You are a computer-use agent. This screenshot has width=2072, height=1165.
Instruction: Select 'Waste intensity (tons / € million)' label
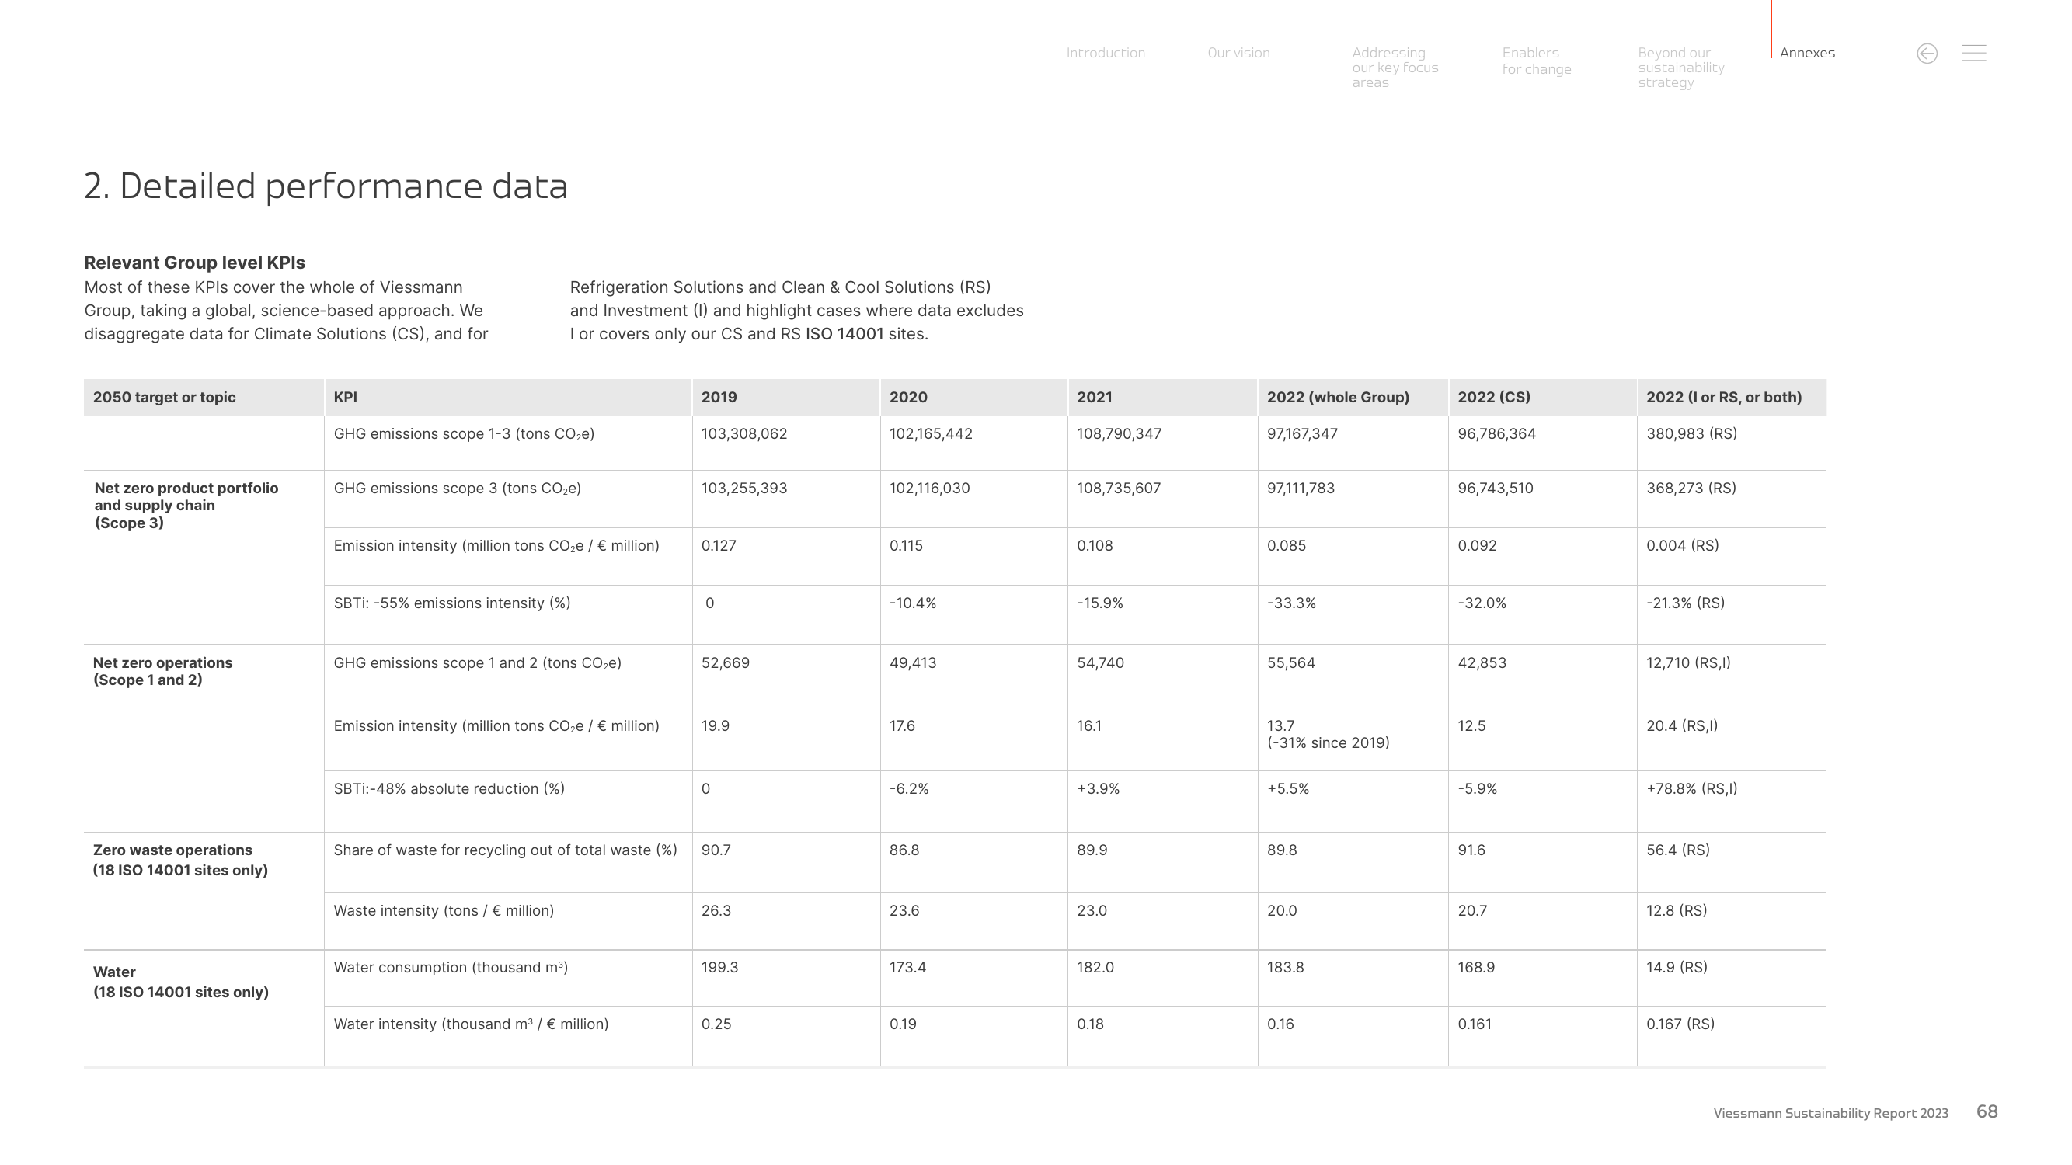[443, 911]
